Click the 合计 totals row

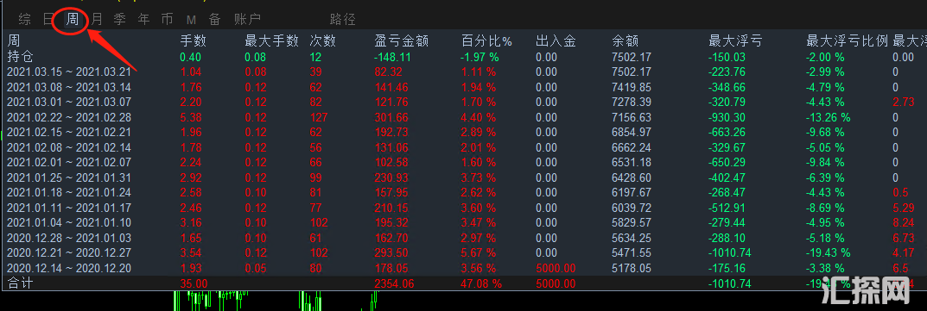tap(463, 283)
